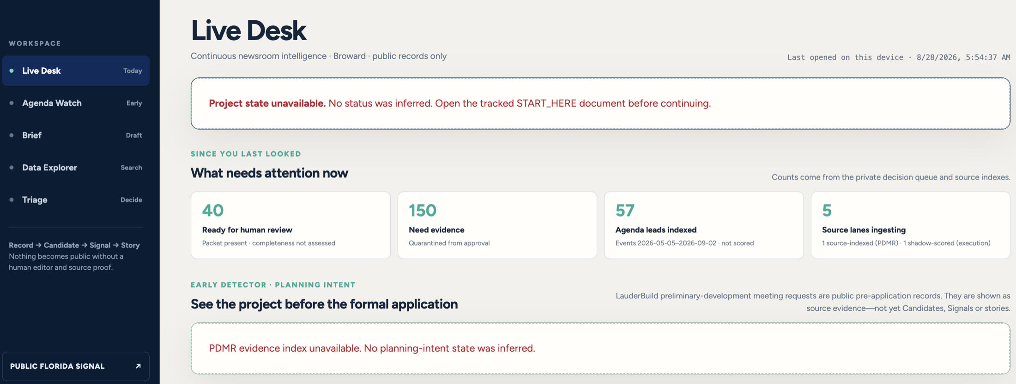Image resolution: width=1016 pixels, height=384 pixels.
Task: Go to Agenda Watch in sidebar
Action: click(x=76, y=103)
